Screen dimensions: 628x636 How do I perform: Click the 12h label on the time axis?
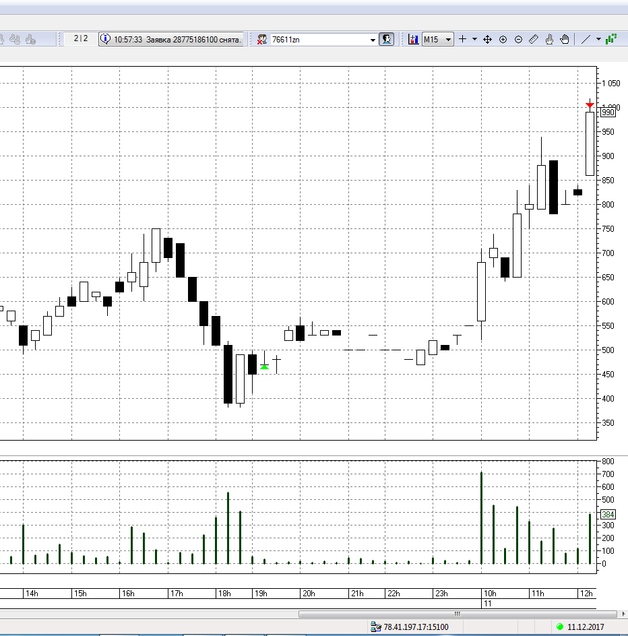tap(586, 594)
